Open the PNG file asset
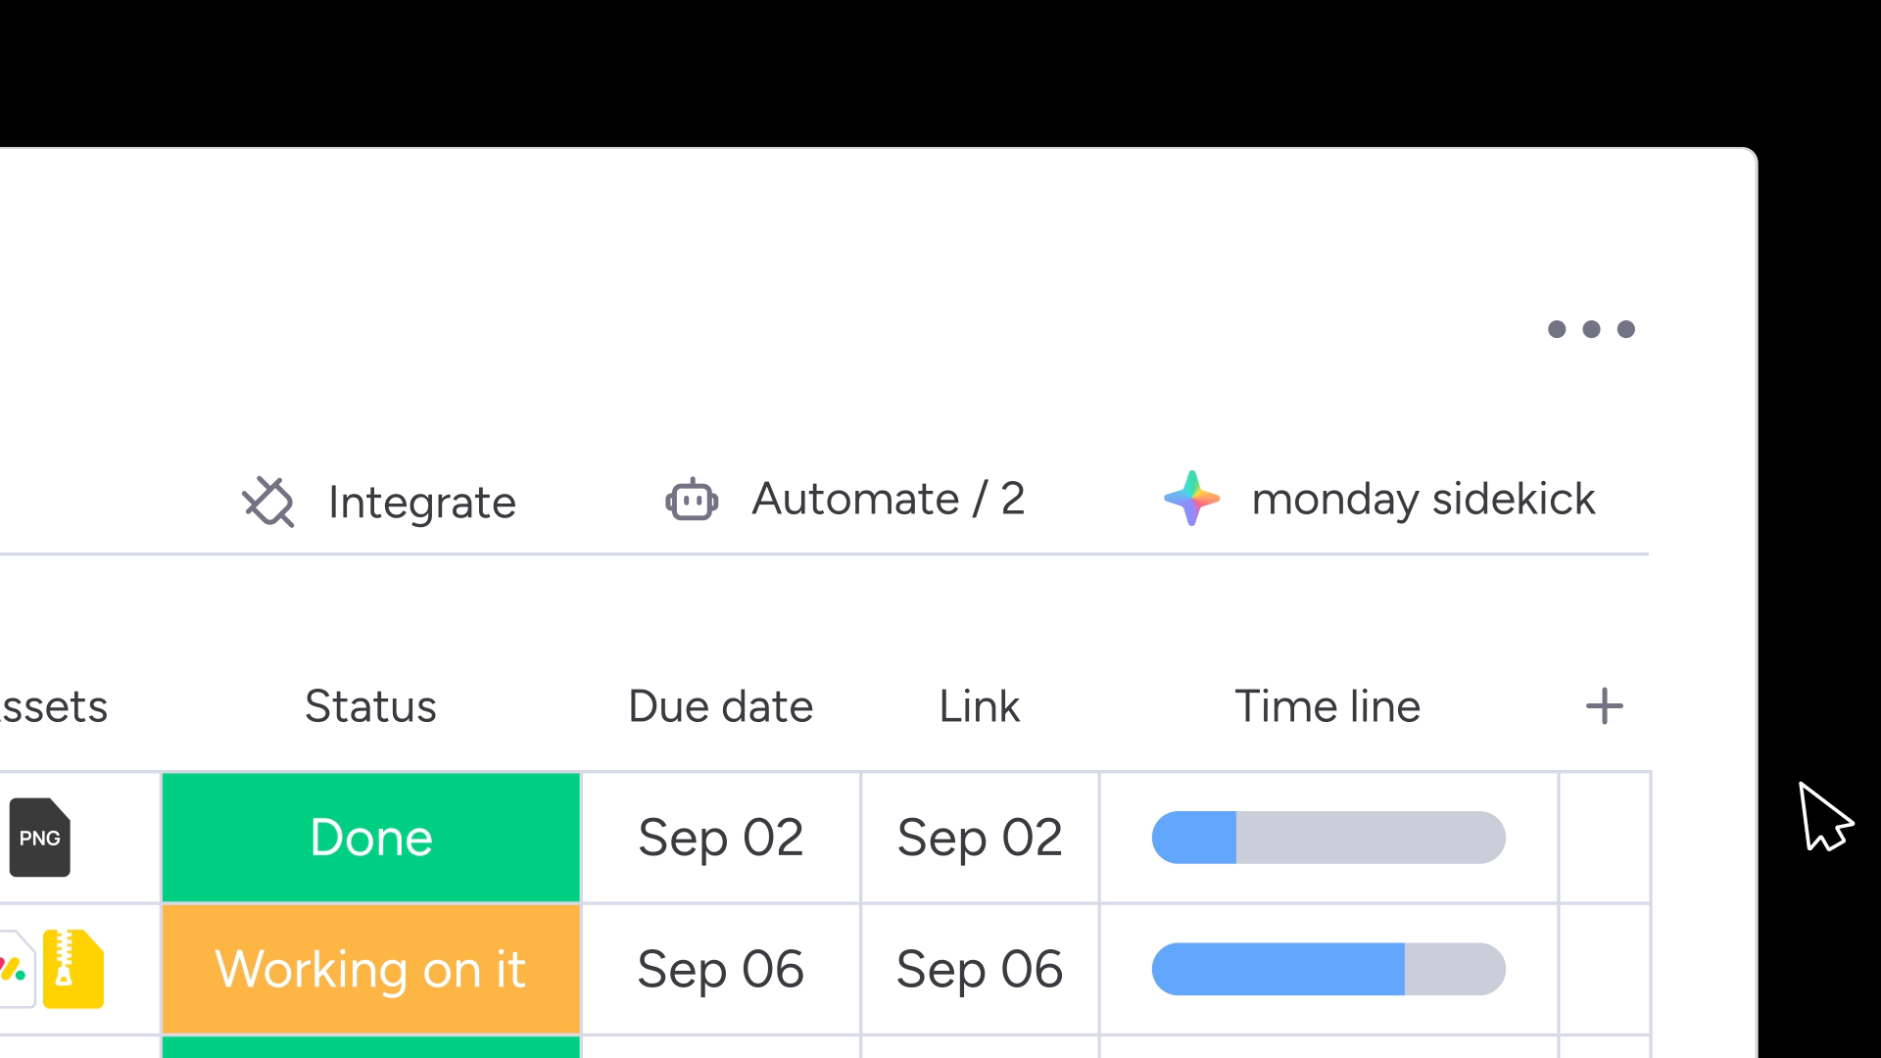Image resolution: width=1881 pixels, height=1058 pixels. click(40, 838)
